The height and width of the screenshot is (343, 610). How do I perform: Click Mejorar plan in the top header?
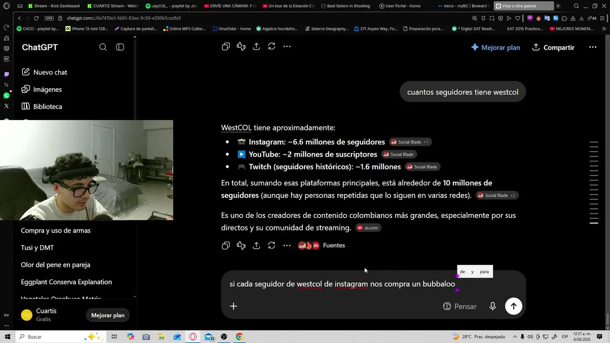[496, 48]
